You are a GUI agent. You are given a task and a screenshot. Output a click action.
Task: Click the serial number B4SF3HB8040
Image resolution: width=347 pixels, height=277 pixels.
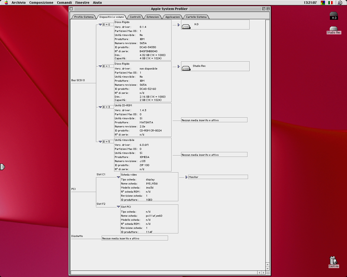pyautogui.click(x=148, y=51)
